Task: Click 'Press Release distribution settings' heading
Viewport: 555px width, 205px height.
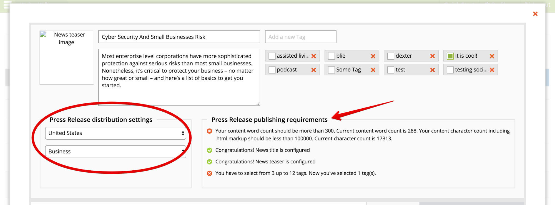Action: [101, 120]
